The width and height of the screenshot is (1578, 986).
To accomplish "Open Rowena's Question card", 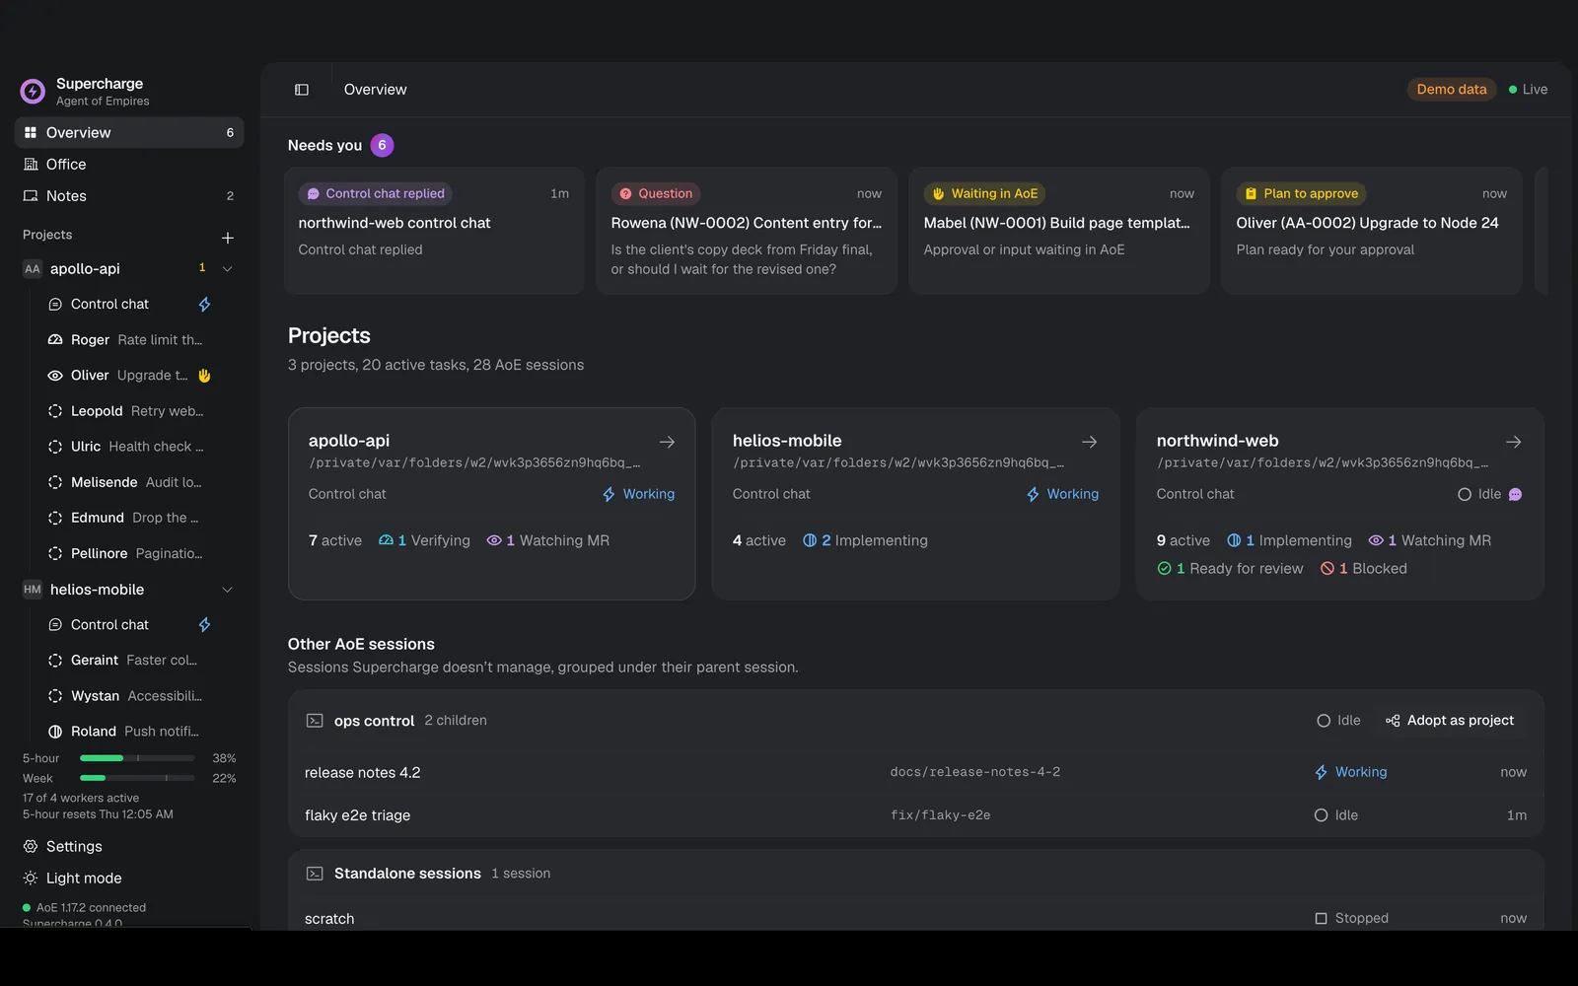I will tap(747, 231).
